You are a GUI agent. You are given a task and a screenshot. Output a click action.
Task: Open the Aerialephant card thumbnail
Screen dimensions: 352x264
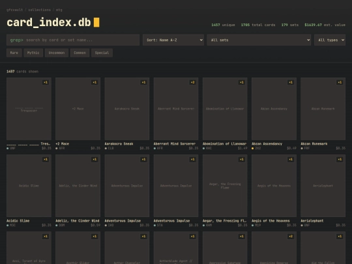click(323, 186)
